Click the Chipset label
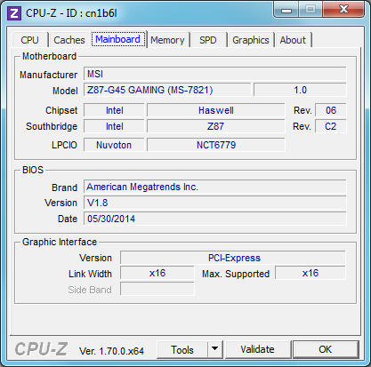The width and height of the screenshot is (371, 367). click(x=61, y=110)
